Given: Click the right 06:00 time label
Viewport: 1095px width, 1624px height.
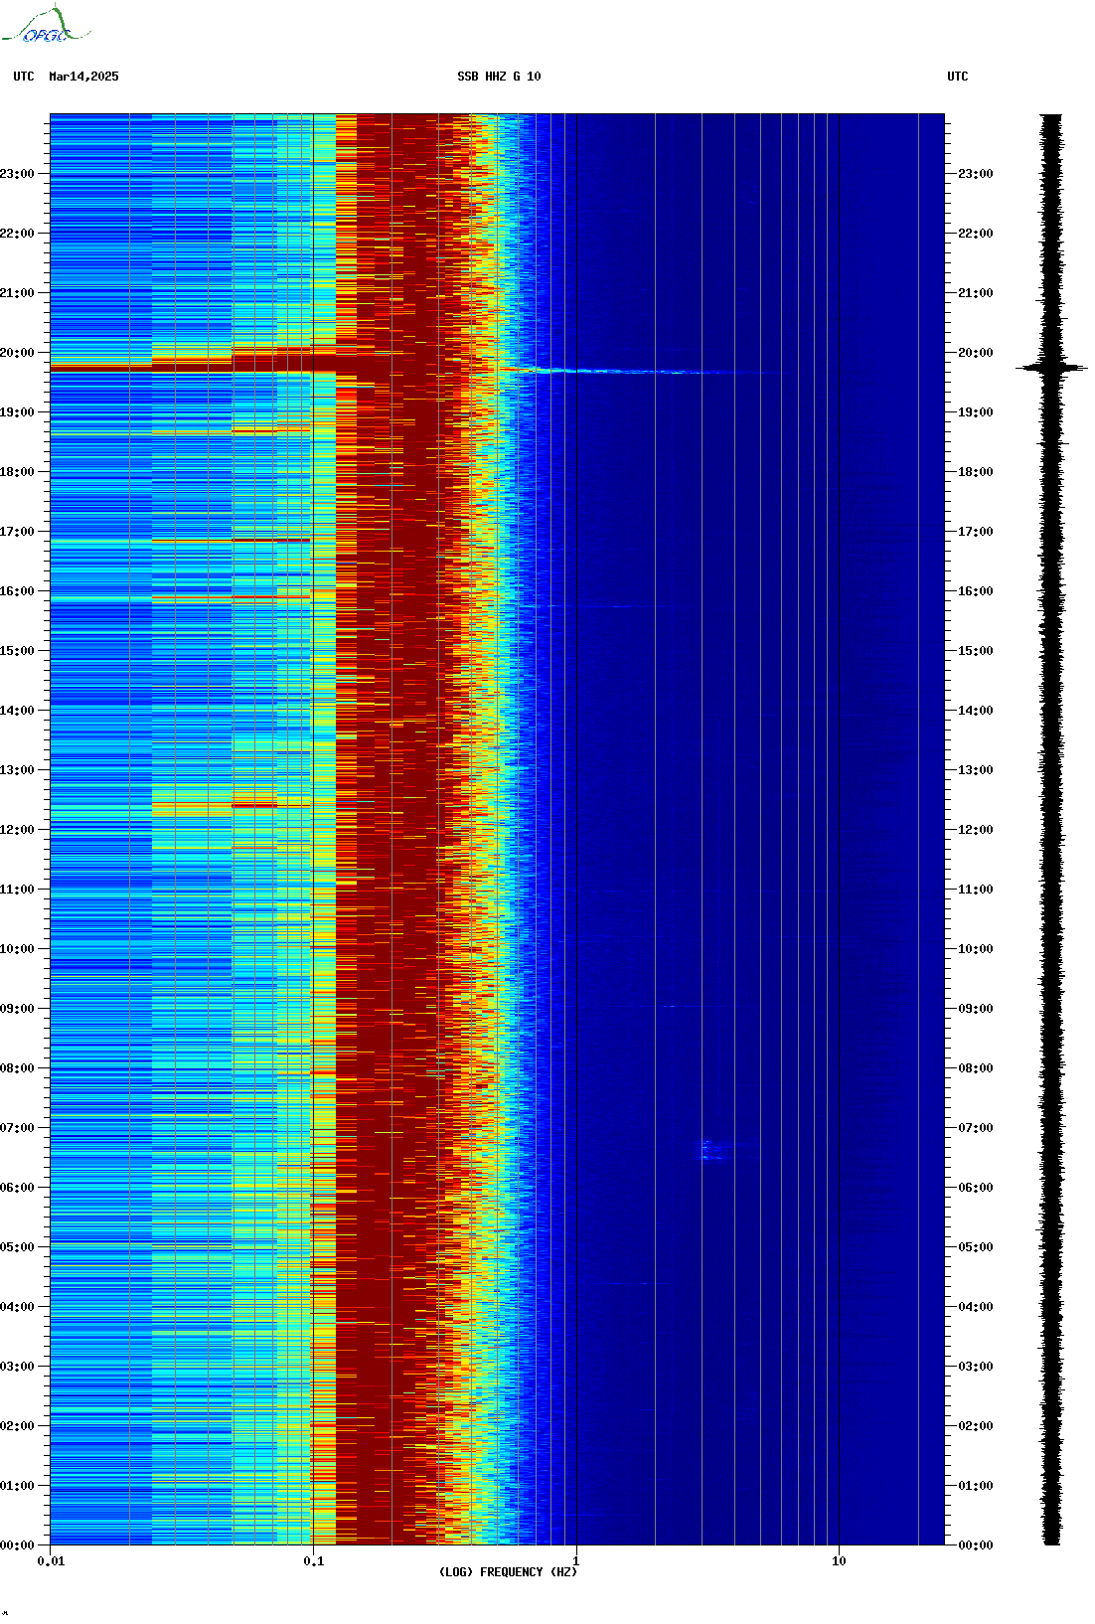Looking at the screenshot, I should [975, 1188].
